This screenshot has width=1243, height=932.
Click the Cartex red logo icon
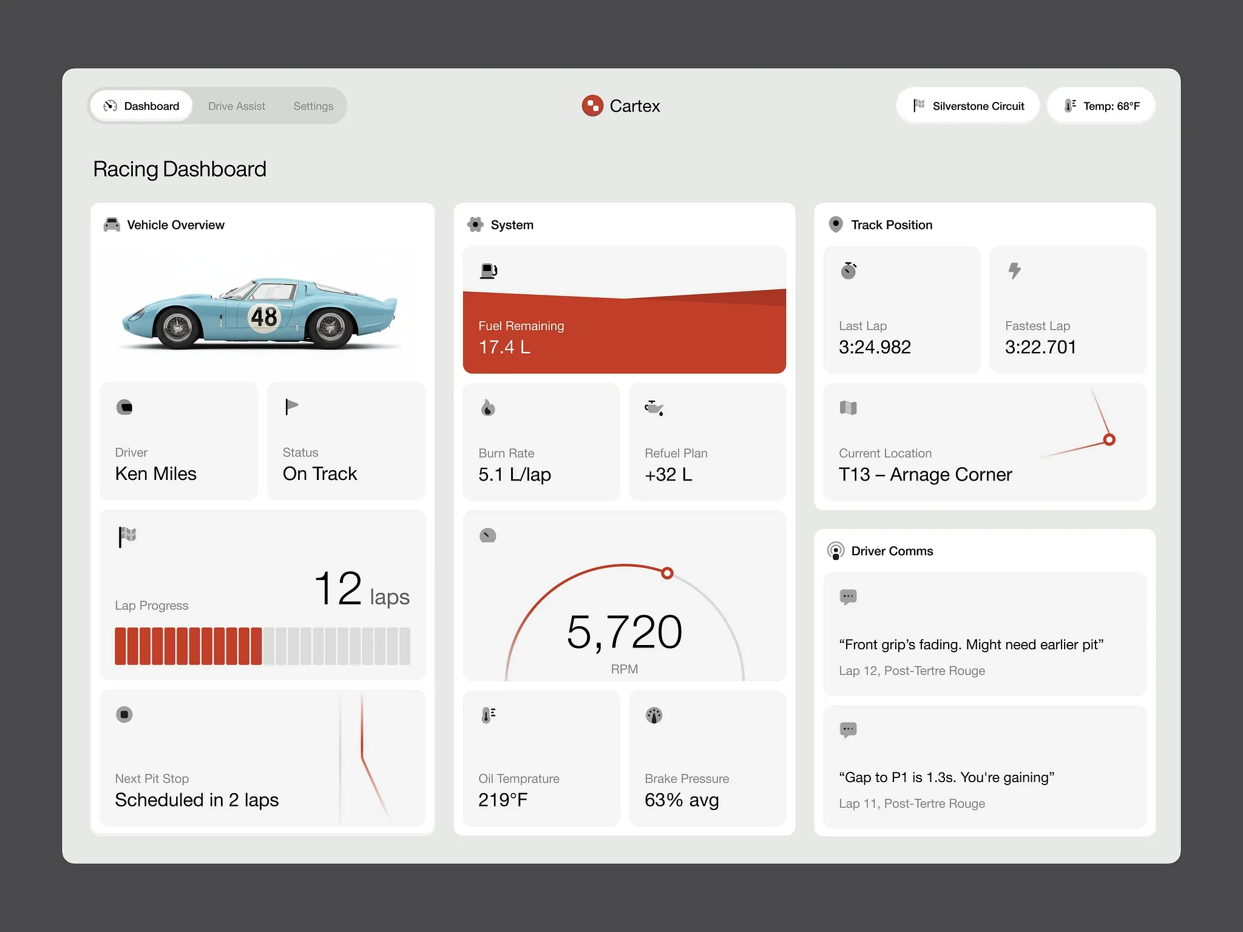pyautogui.click(x=592, y=106)
